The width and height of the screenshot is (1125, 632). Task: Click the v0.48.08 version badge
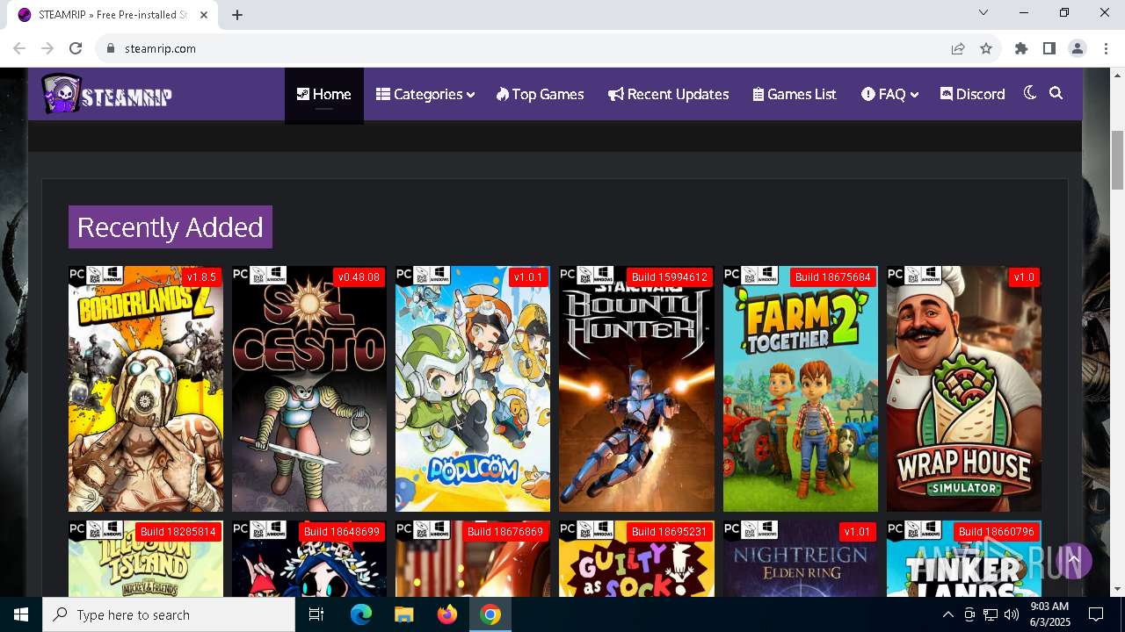point(359,277)
